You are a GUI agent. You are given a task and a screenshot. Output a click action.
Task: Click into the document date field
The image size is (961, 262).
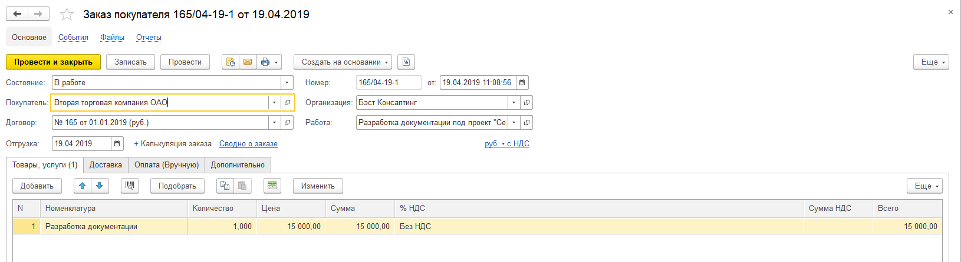pos(478,82)
